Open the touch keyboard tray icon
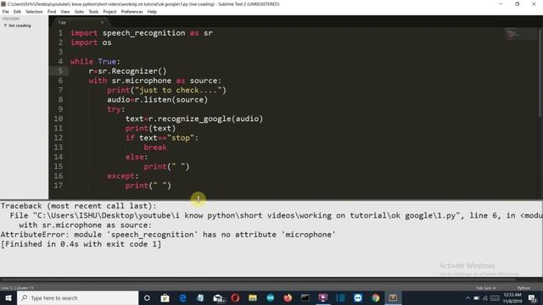 pyautogui.click(x=495, y=298)
